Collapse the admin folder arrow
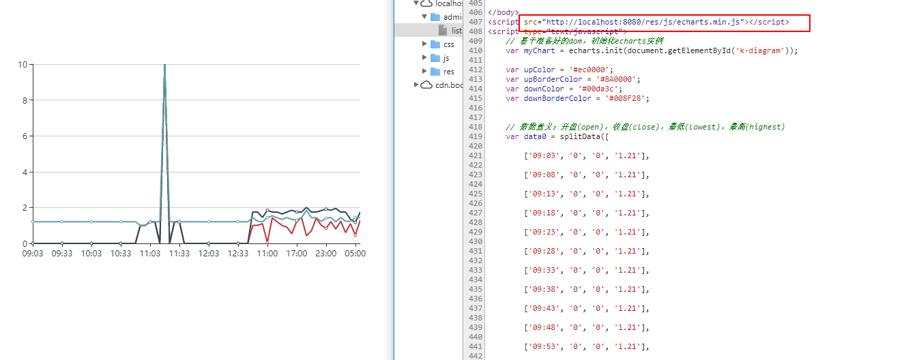 (x=424, y=16)
